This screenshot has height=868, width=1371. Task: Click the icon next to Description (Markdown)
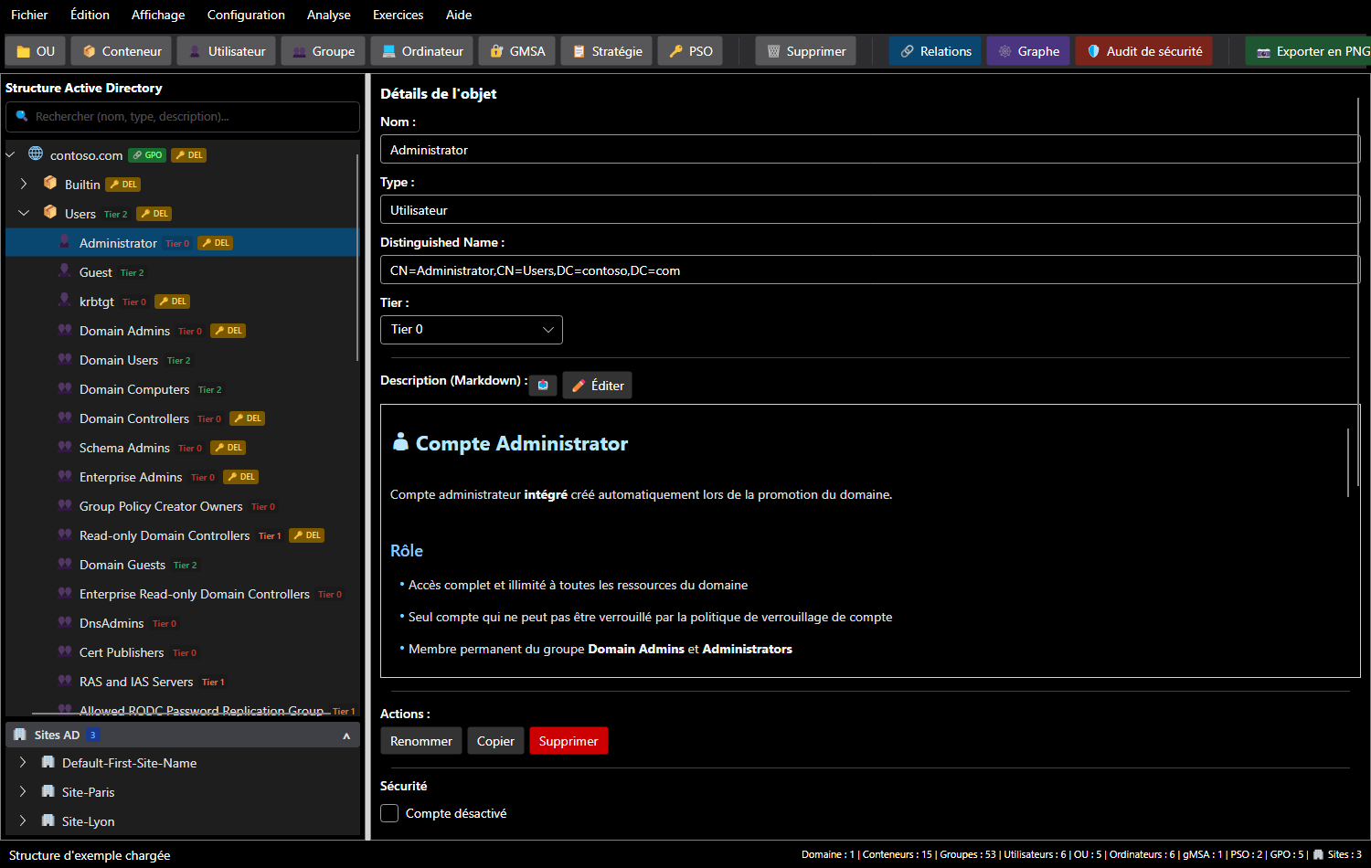(543, 386)
